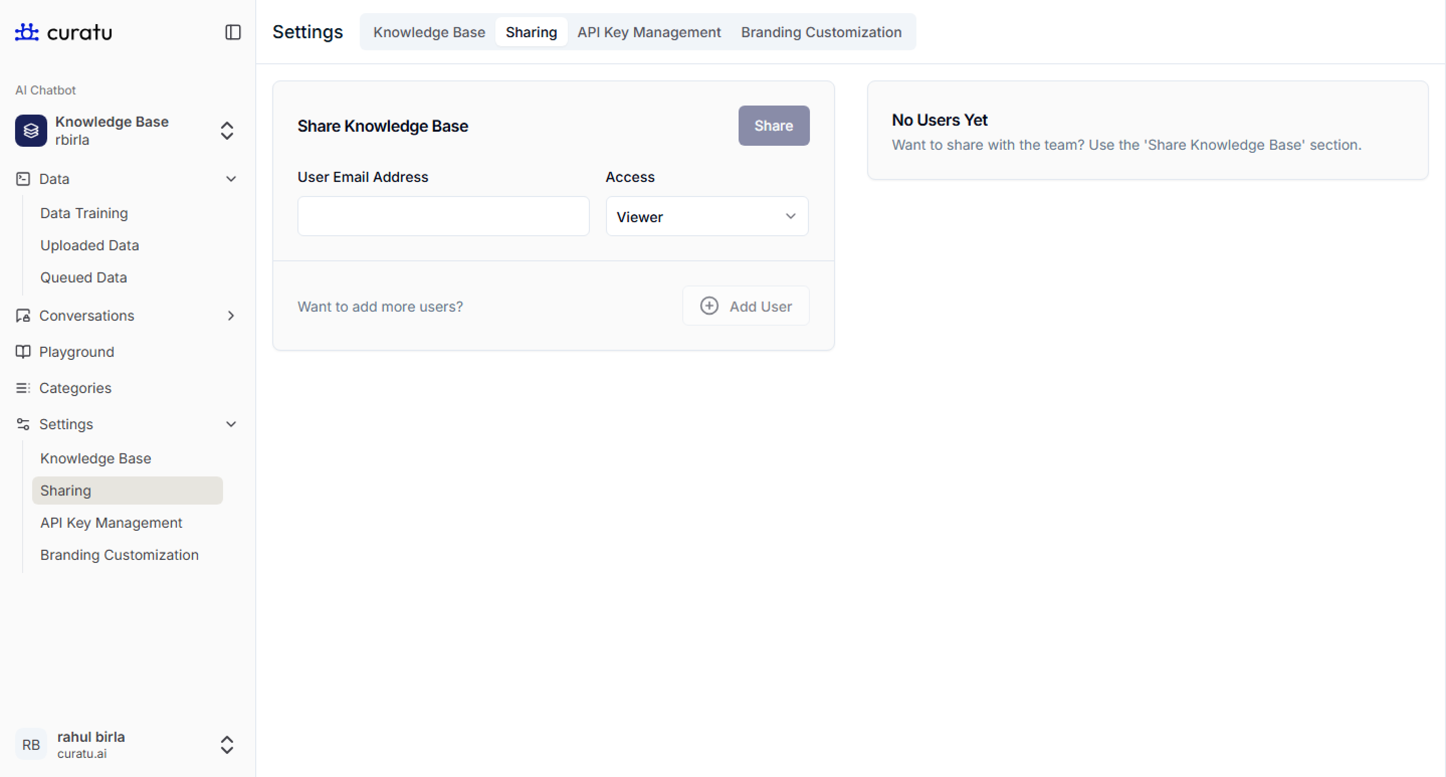Open Uploaded Data in sidebar

(89, 245)
